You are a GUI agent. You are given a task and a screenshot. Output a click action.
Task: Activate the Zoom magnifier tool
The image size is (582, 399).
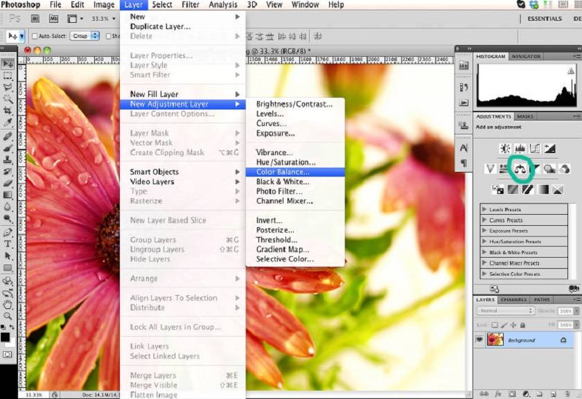(8, 316)
